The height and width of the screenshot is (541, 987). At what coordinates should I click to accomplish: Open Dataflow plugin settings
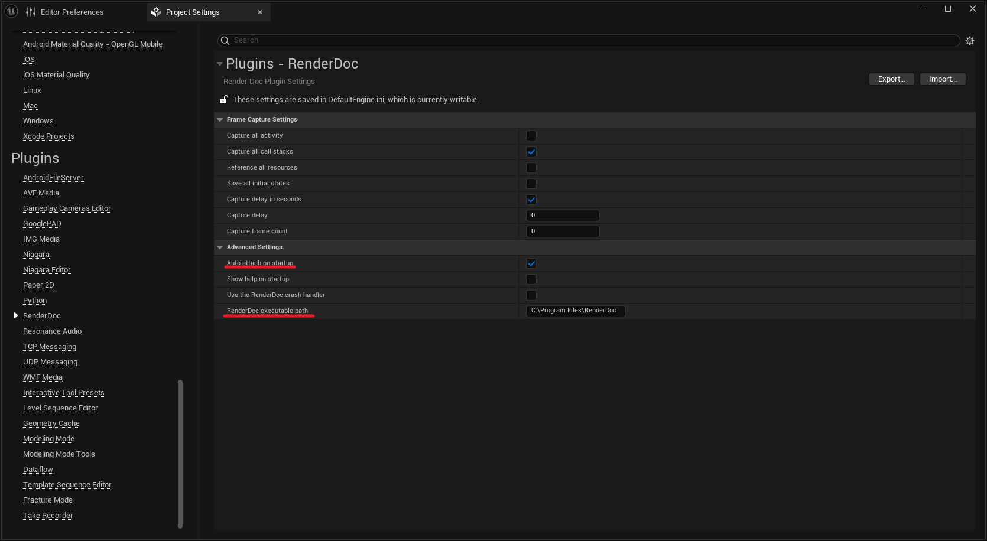(38, 470)
